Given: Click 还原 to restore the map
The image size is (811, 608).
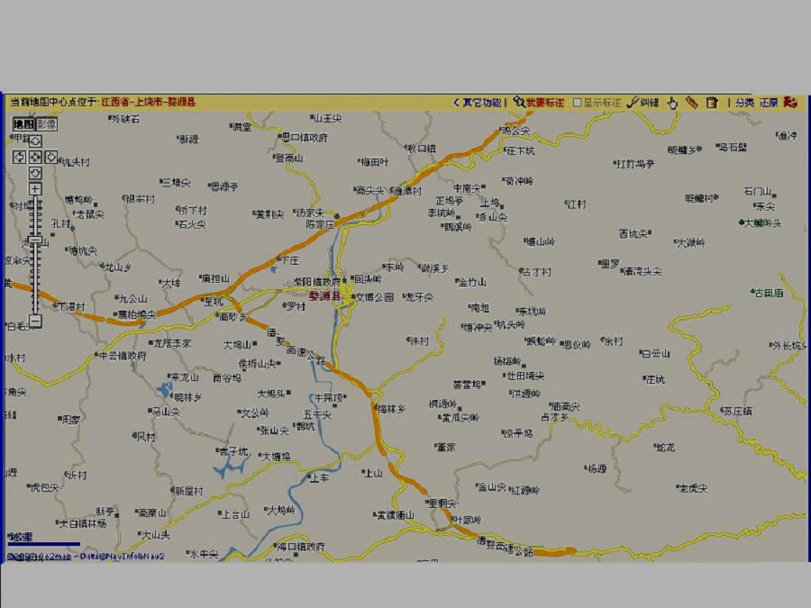Looking at the screenshot, I should click(x=768, y=103).
